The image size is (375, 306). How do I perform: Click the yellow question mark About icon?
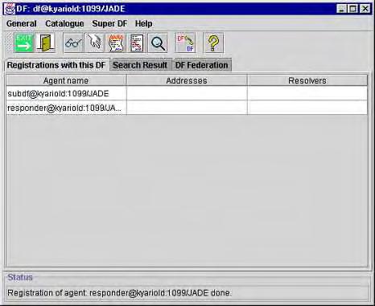point(213,43)
